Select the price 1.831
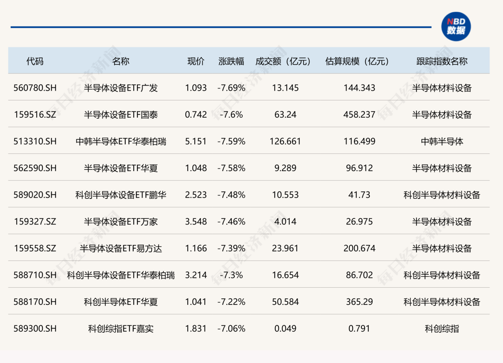Viewport: 503px width, 363px height. [x=196, y=329]
